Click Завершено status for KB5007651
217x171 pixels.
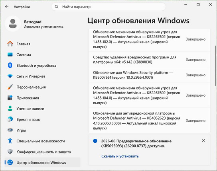coord(195,75)
